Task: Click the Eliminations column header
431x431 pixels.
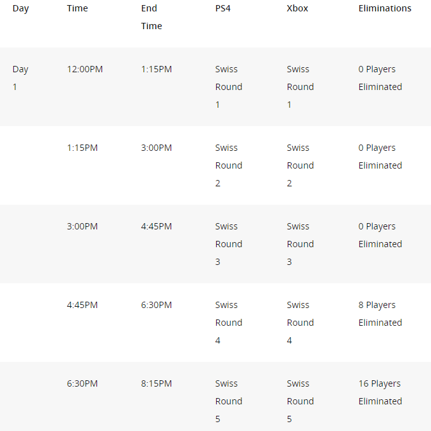Action: tap(385, 8)
